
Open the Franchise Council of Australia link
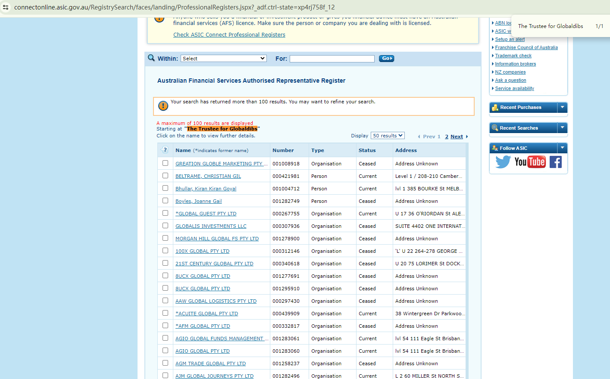point(526,47)
